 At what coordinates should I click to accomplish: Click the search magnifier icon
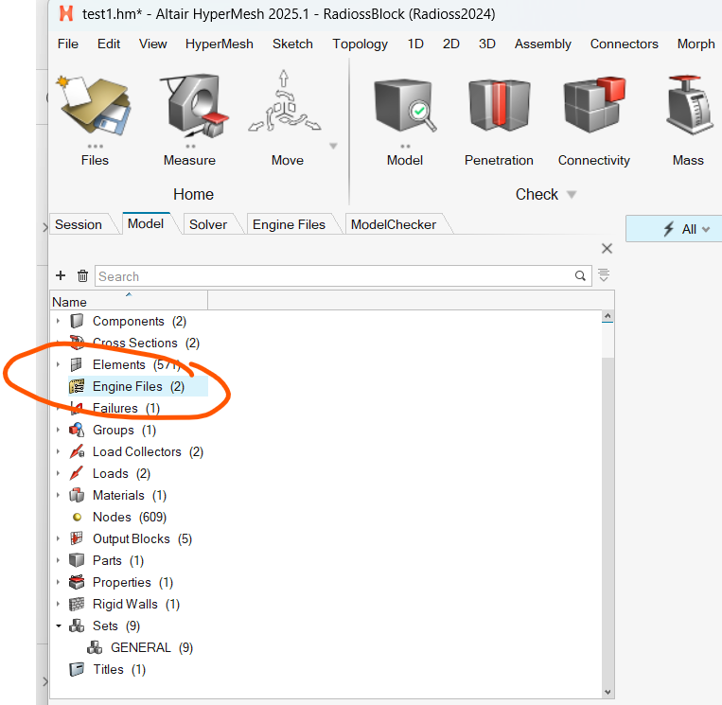click(580, 275)
